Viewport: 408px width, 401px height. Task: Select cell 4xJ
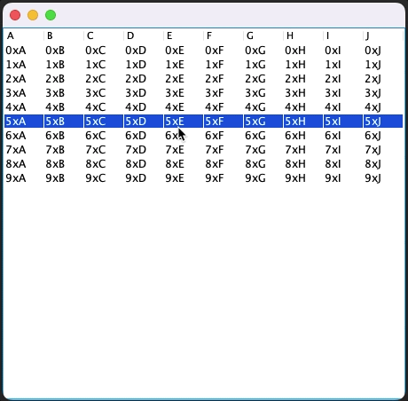(x=383, y=107)
